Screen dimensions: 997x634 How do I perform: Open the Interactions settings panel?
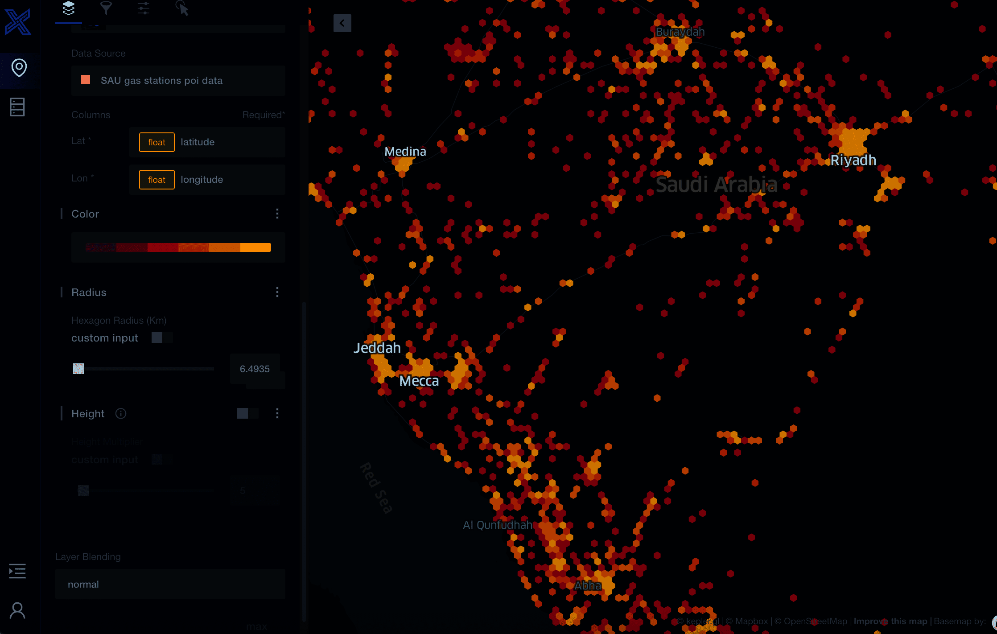pos(144,8)
